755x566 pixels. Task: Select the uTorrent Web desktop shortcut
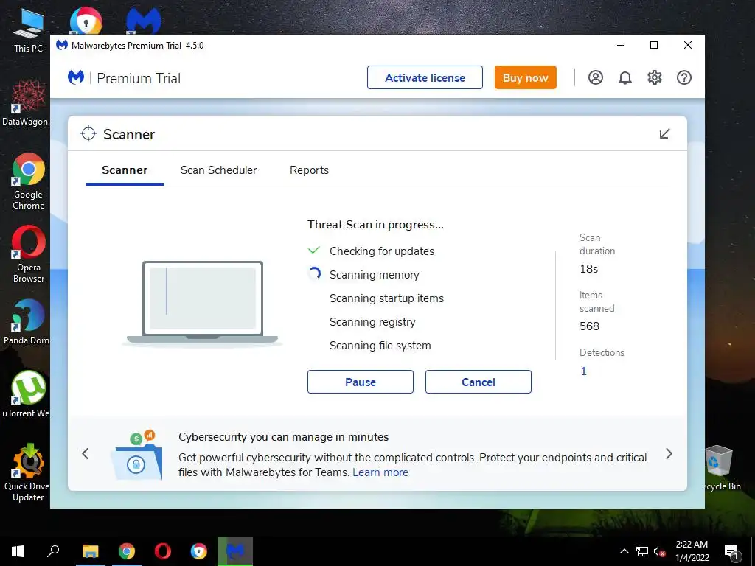[26, 394]
